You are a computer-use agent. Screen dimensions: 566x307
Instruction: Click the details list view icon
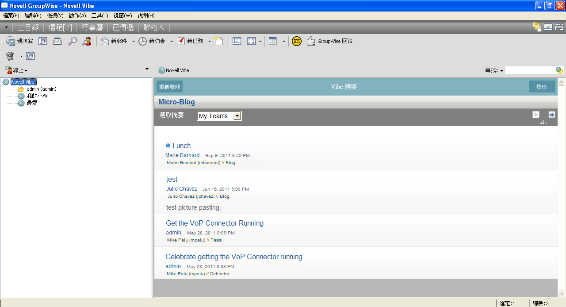237,41
